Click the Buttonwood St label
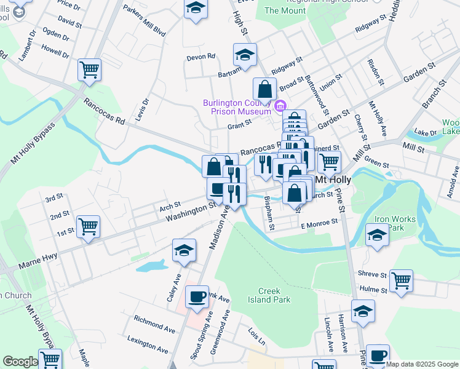Image resolution: width=460 pixels, height=369 pixels. click(x=317, y=95)
